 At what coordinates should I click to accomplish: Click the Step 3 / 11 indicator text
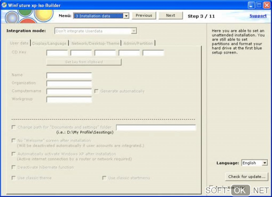[x=201, y=16]
